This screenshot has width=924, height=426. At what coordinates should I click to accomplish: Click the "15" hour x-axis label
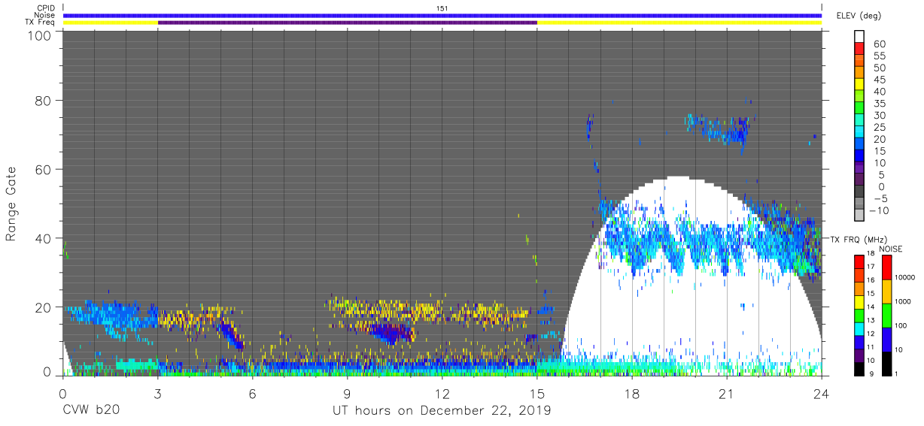tap(537, 393)
